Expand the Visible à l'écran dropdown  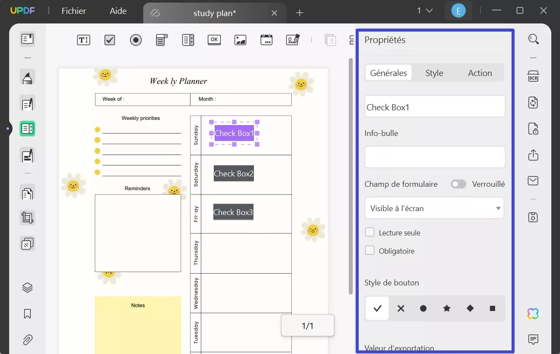(434, 208)
